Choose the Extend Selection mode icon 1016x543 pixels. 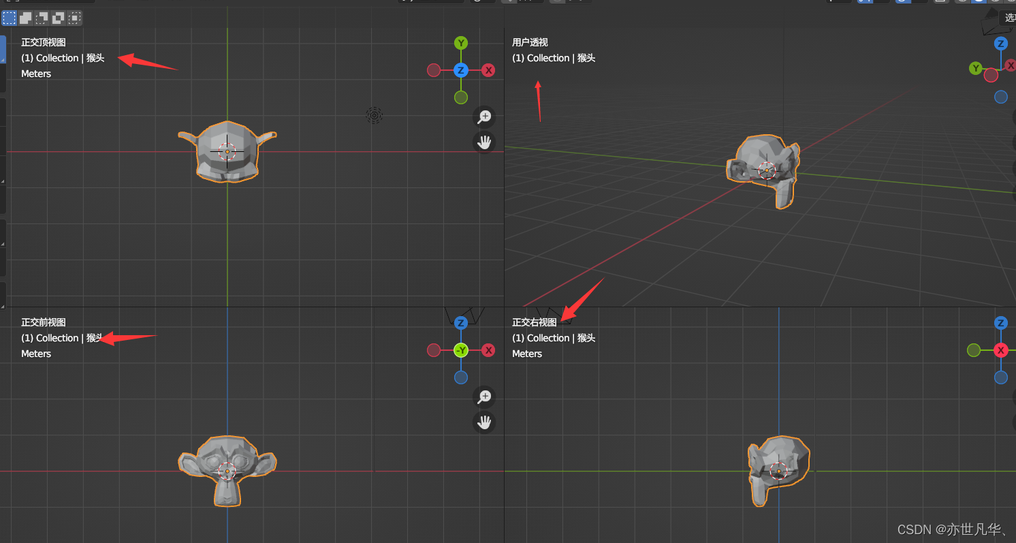25,18
